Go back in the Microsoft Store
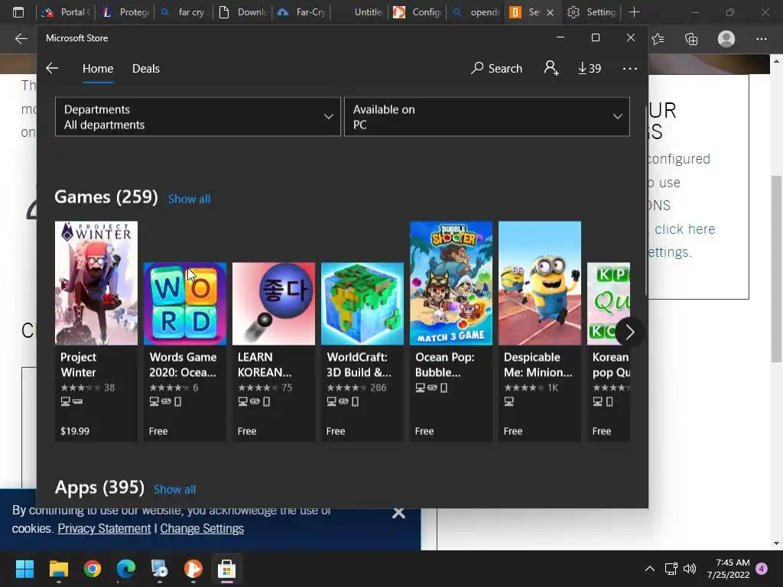 point(52,68)
